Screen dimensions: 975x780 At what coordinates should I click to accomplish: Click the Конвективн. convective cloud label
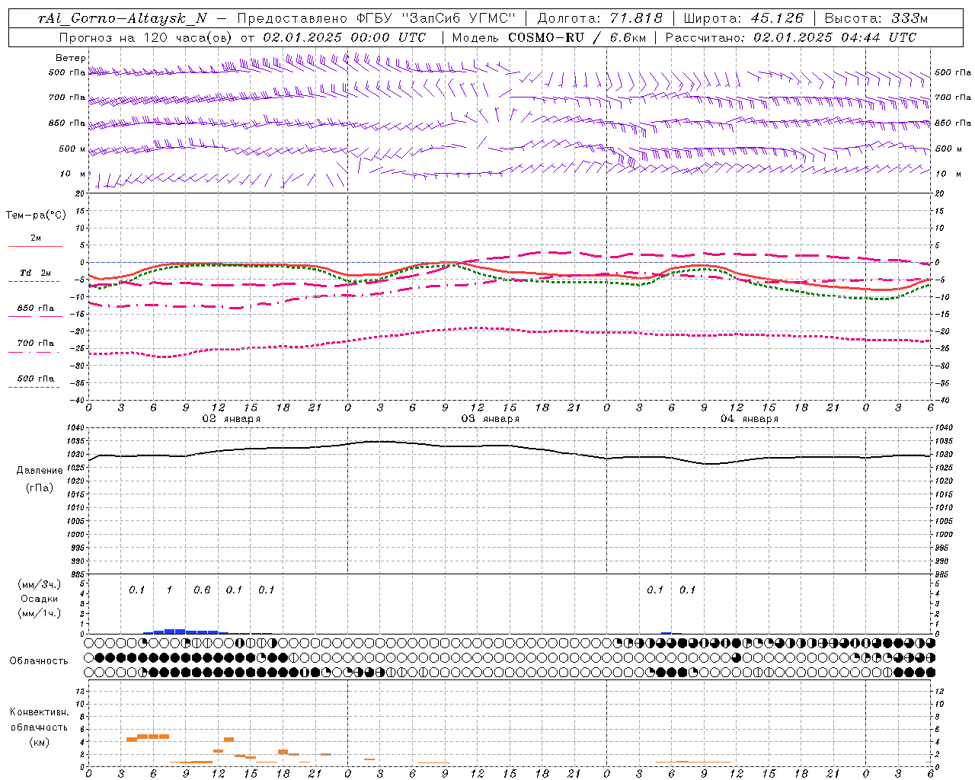click(39, 712)
